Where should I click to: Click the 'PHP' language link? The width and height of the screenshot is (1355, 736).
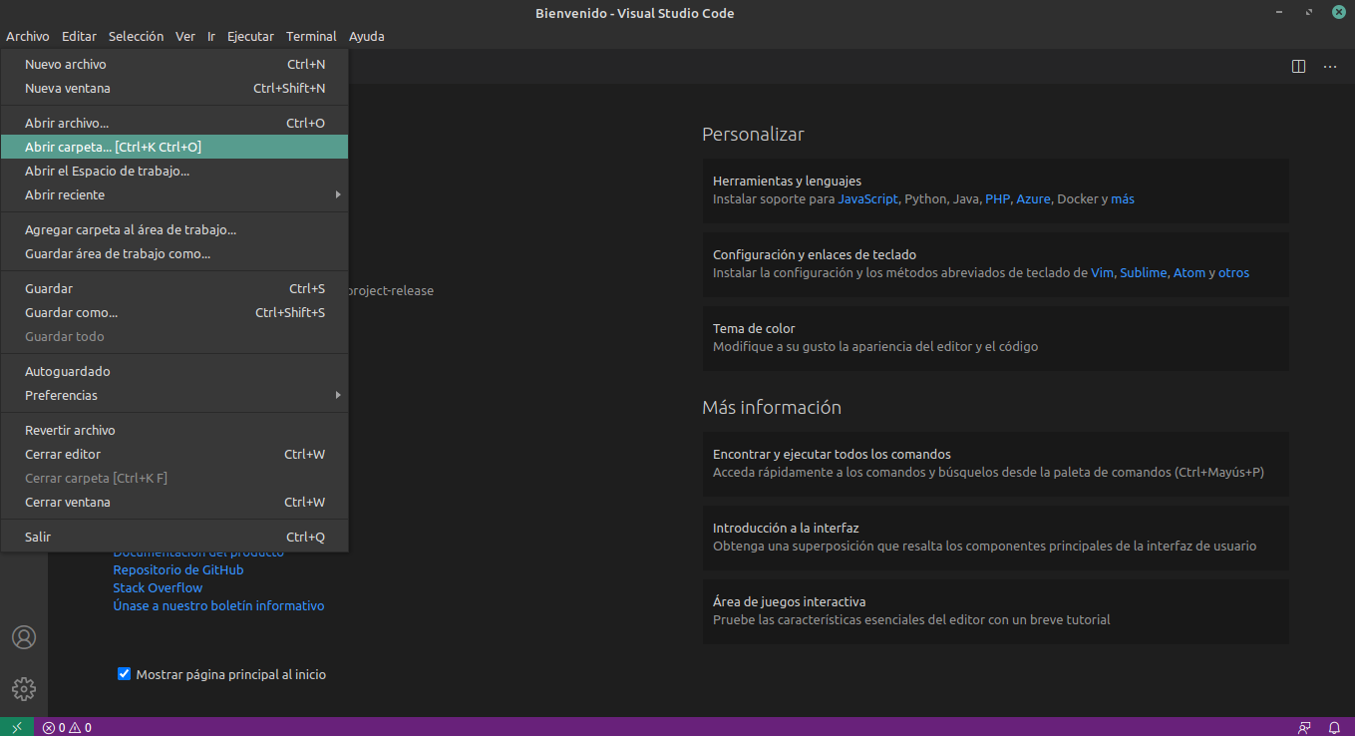click(997, 198)
